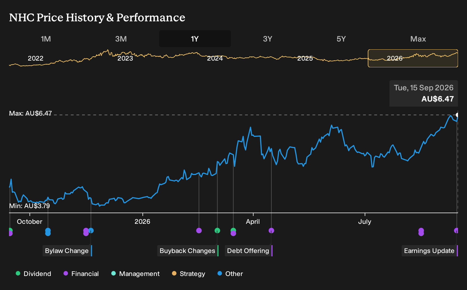This screenshot has width=467, height=290.
Task: Toggle the Management legend filter
Action: tap(135, 274)
